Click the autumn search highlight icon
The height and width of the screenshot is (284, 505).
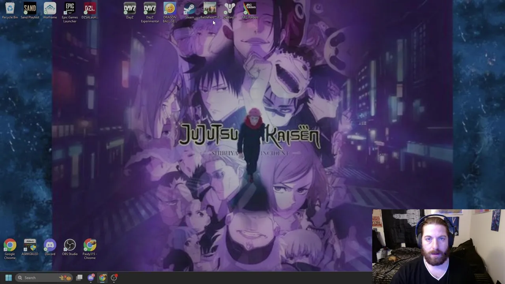(65, 278)
